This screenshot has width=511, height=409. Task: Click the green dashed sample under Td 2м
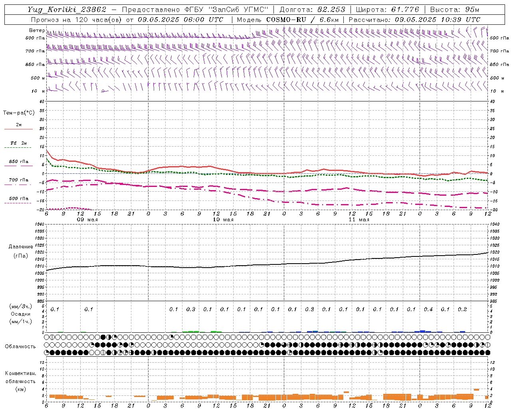(x=18, y=148)
